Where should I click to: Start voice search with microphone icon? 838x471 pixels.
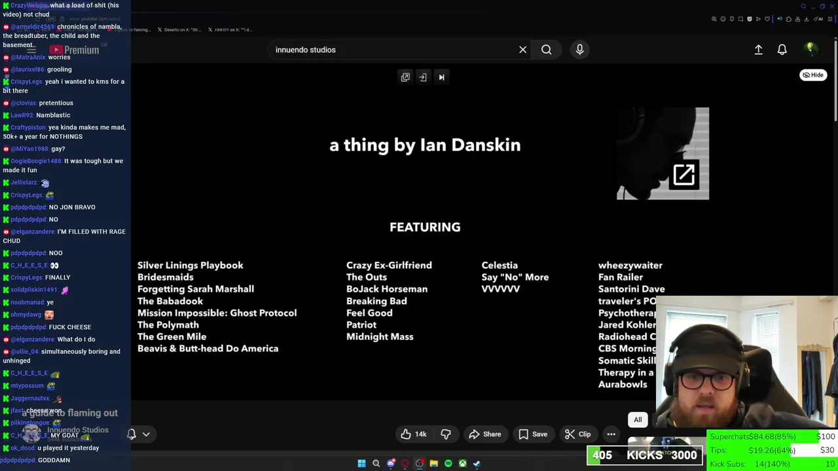[x=579, y=50]
